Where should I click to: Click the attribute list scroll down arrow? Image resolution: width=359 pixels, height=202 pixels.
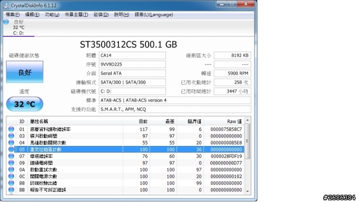point(247,191)
